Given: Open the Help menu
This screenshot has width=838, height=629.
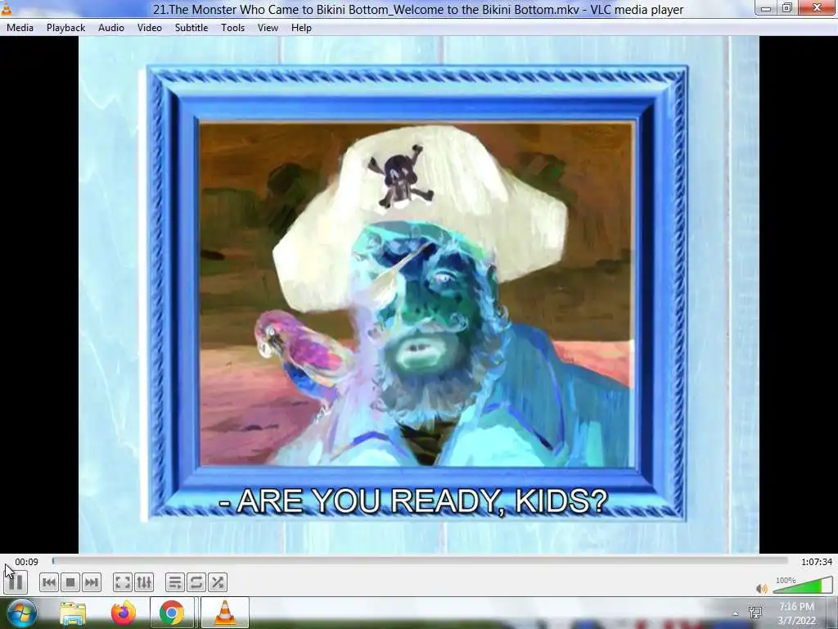Looking at the screenshot, I should pyautogui.click(x=301, y=28).
